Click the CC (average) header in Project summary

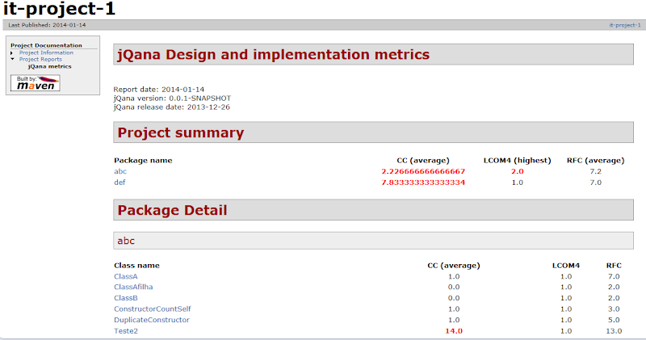(423, 161)
